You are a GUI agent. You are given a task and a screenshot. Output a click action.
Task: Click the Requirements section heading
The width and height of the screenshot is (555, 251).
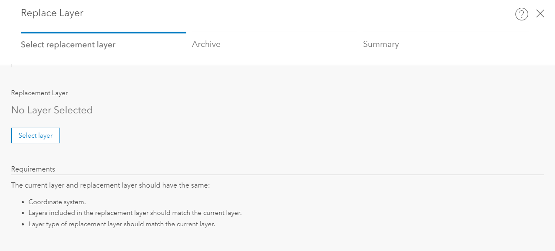[33, 169]
